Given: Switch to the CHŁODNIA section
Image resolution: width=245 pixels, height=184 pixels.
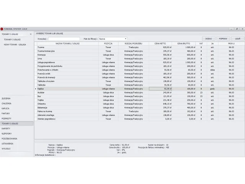Looking at the screenshot, I should pyautogui.click(x=7, y=103).
